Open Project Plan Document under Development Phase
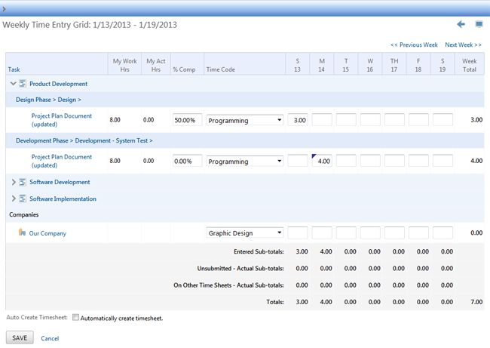The width and height of the screenshot is (490, 348). [x=62, y=161]
